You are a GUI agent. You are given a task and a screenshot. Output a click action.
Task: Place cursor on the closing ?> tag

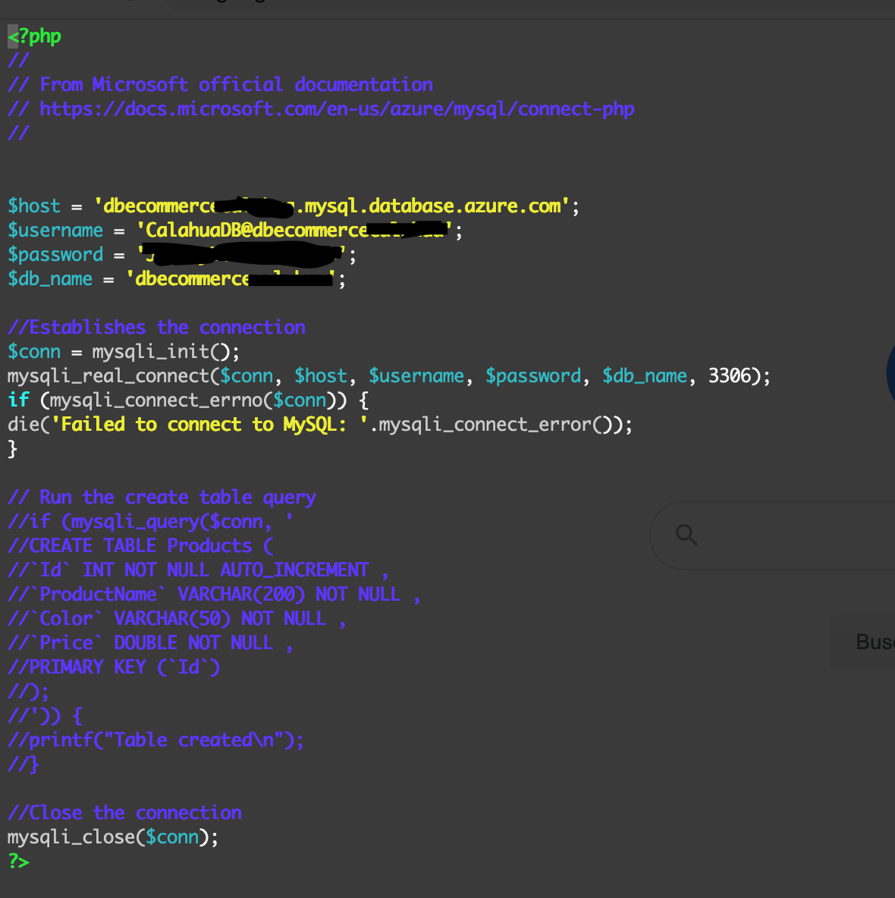pos(18,861)
